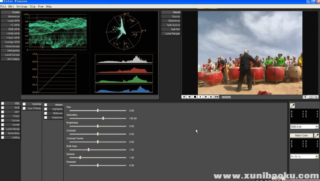
Task: Step forward one frame in preview
Action: (x=206, y=97)
